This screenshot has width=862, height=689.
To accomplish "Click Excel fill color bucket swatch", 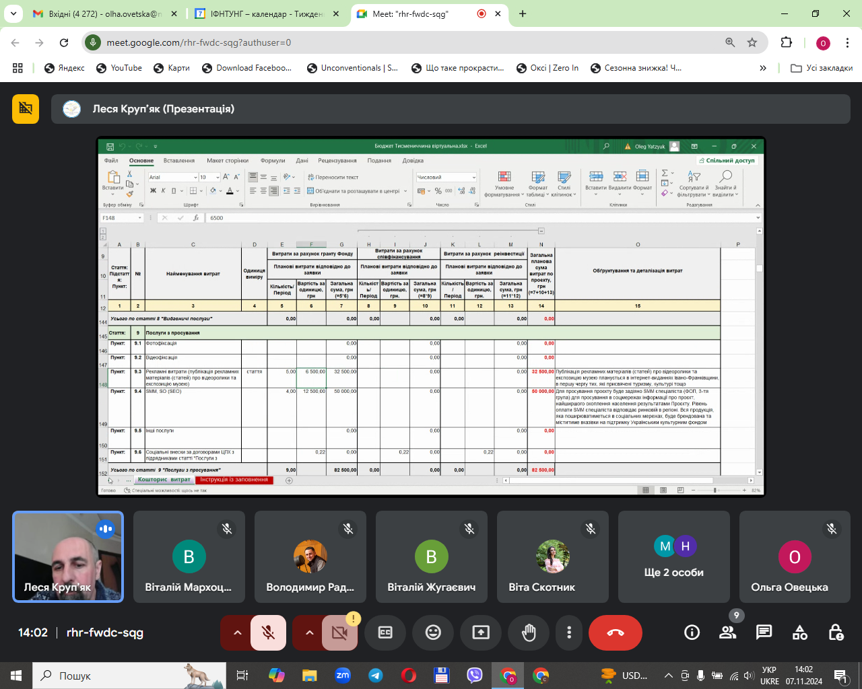I will [x=212, y=191].
